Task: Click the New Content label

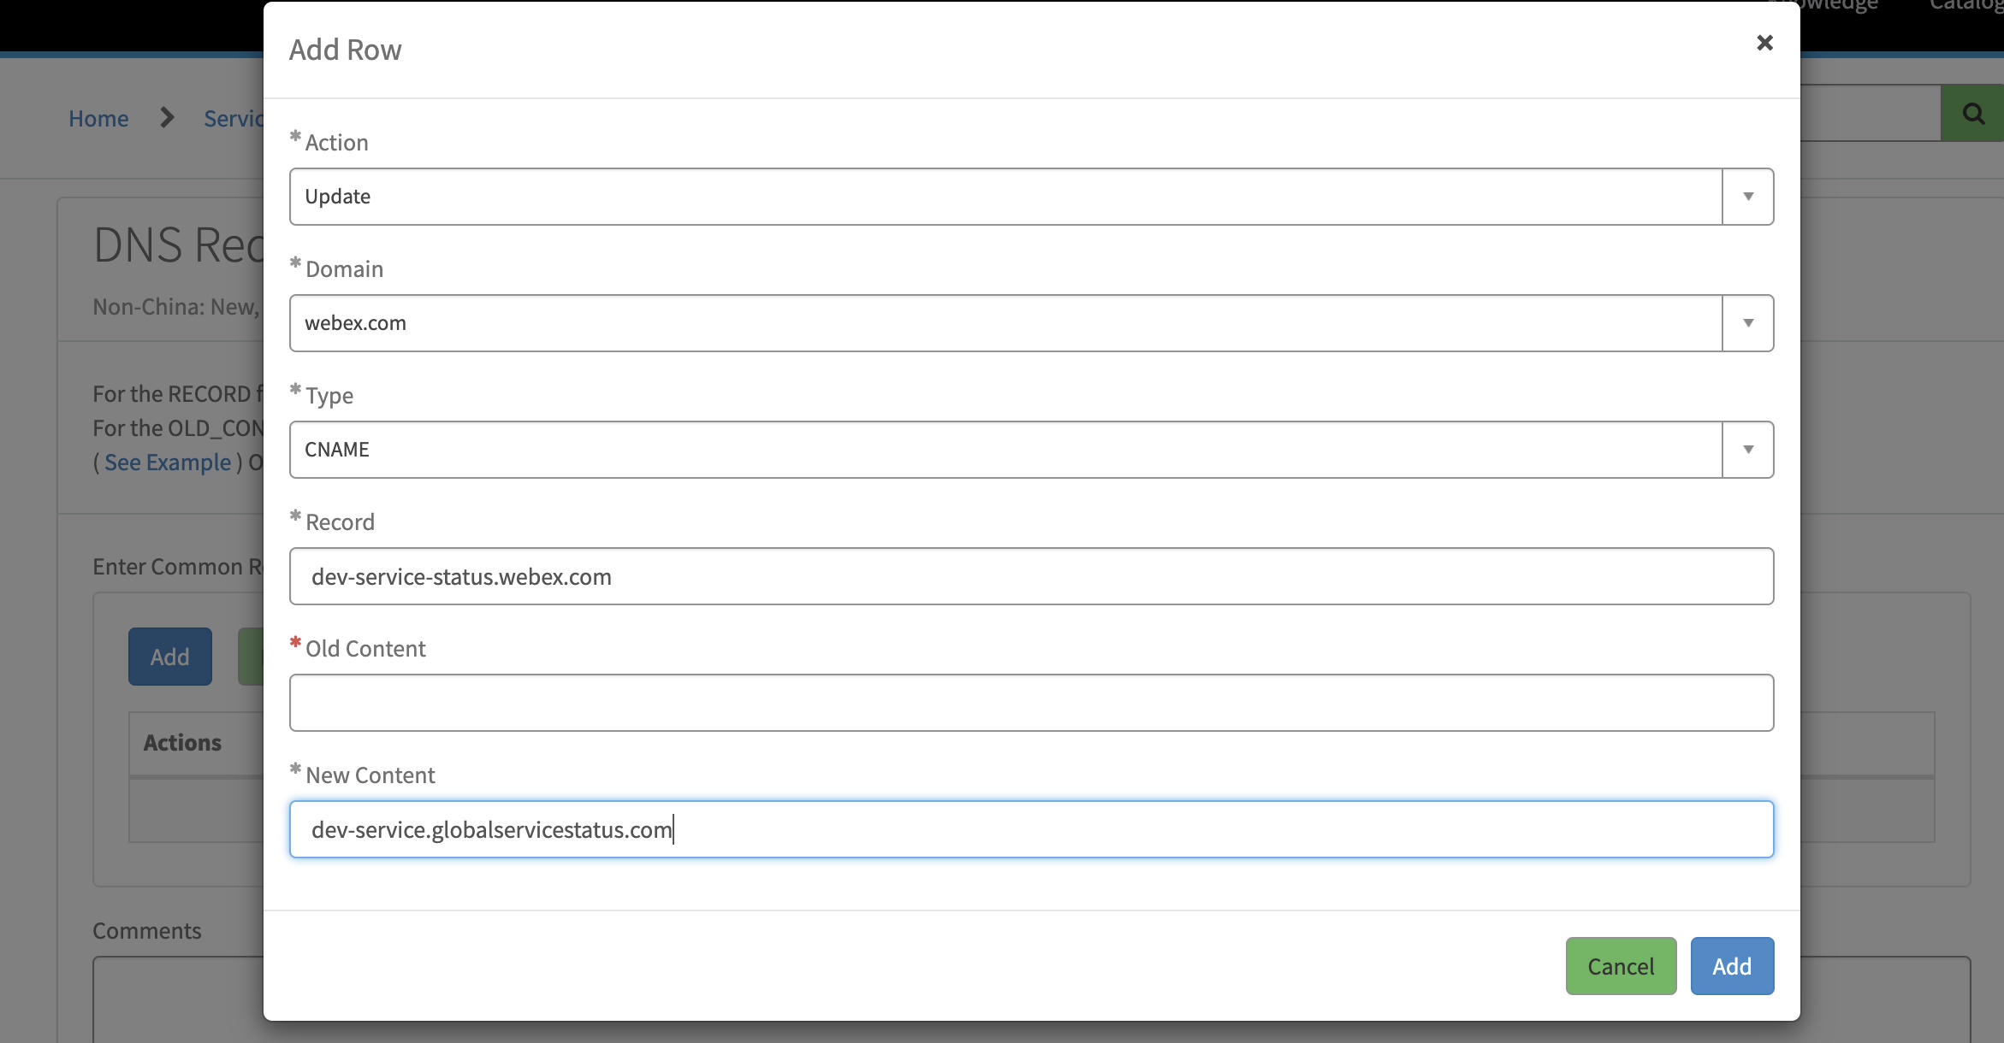Action: tap(371, 775)
